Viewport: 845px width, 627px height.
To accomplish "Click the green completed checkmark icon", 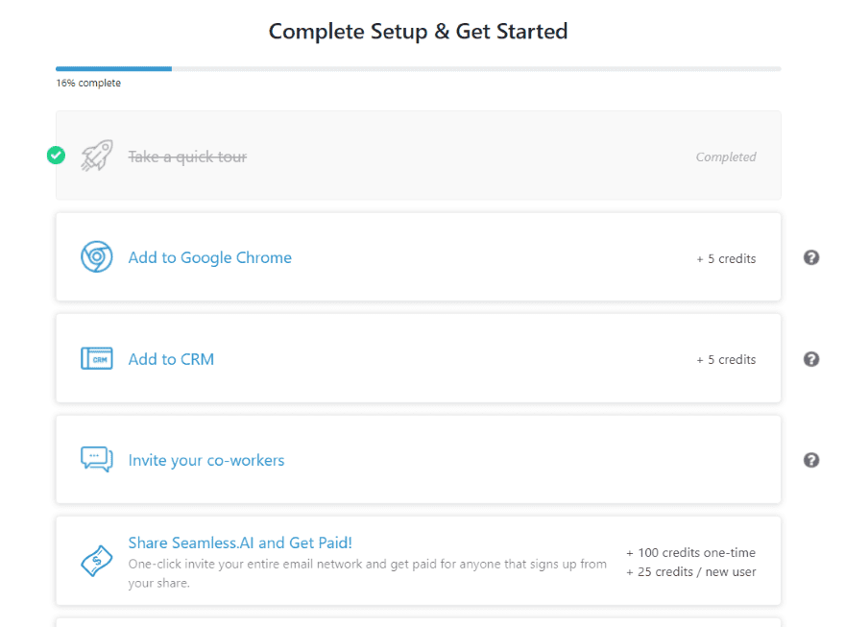I will point(56,156).
